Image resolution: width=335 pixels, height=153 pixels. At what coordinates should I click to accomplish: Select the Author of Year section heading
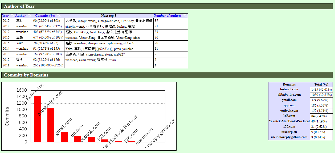(19, 6)
